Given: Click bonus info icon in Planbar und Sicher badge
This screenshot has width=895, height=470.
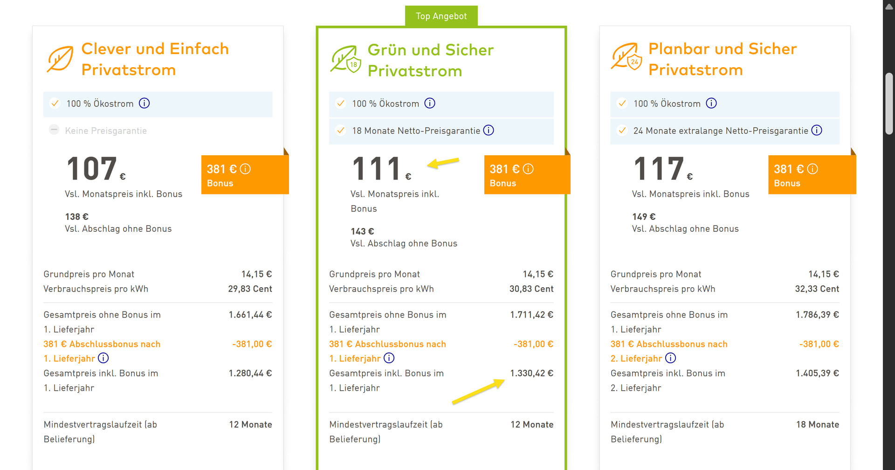Looking at the screenshot, I should pyautogui.click(x=812, y=169).
